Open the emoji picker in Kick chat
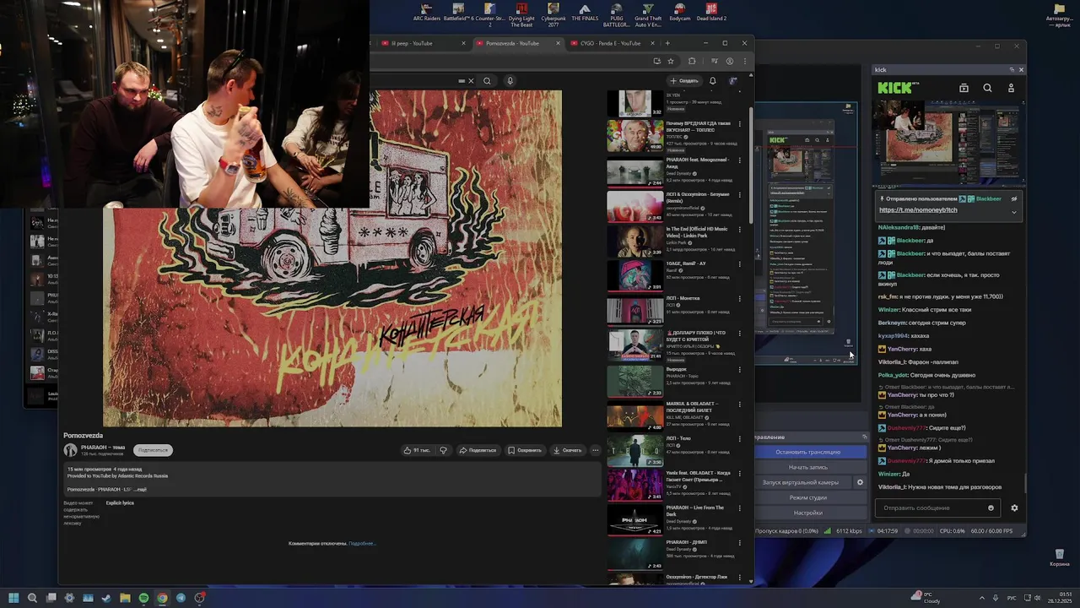 991,508
